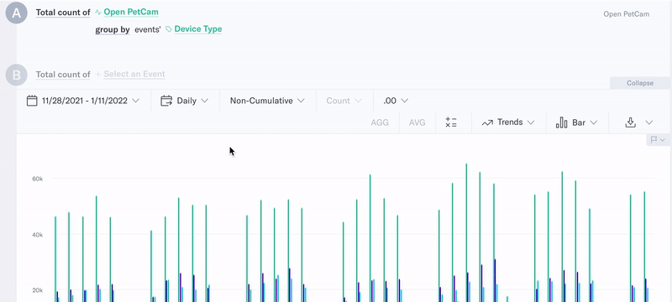Collapse the query builder panel

point(640,83)
